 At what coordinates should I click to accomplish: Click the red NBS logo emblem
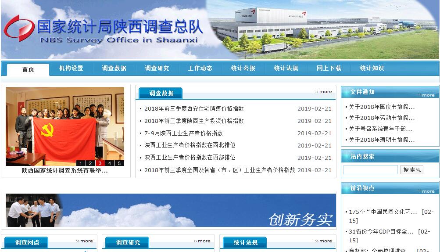pyautogui.click(x=19, y=29)
